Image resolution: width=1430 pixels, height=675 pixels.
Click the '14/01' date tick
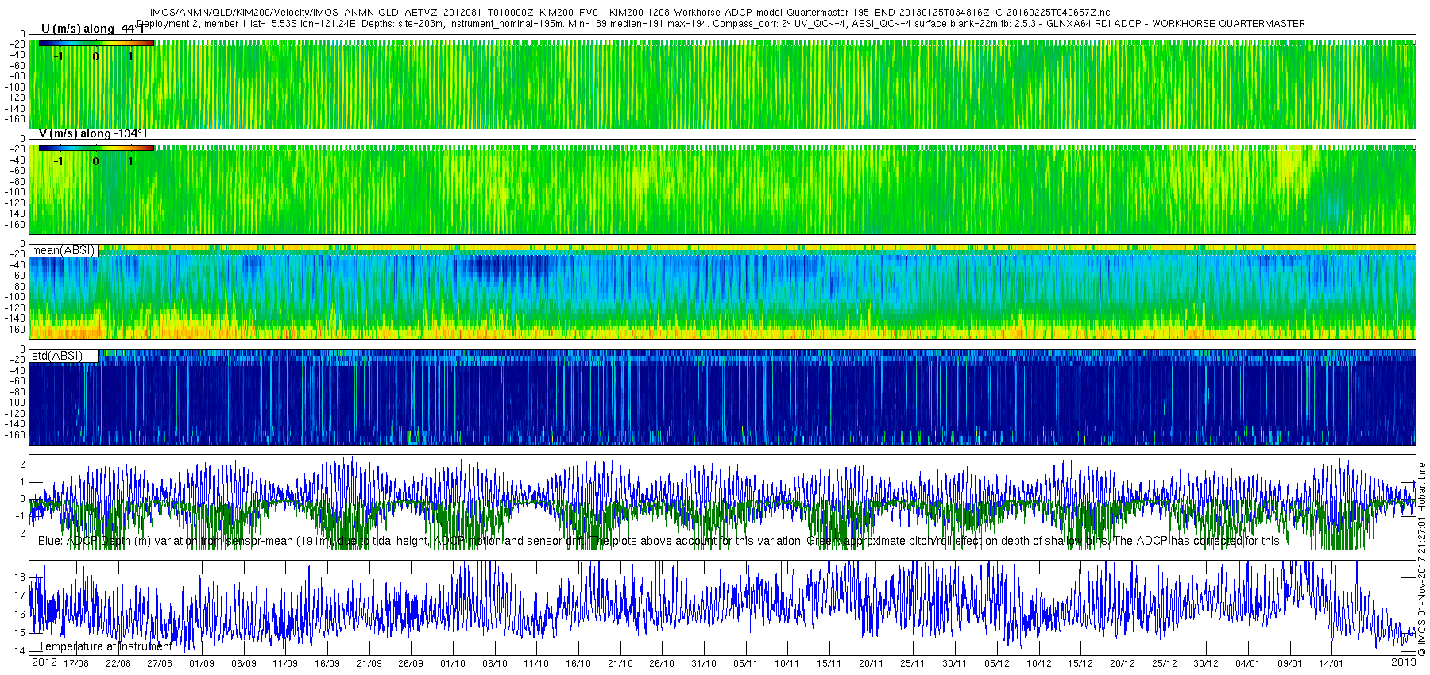pos(1331,664)
